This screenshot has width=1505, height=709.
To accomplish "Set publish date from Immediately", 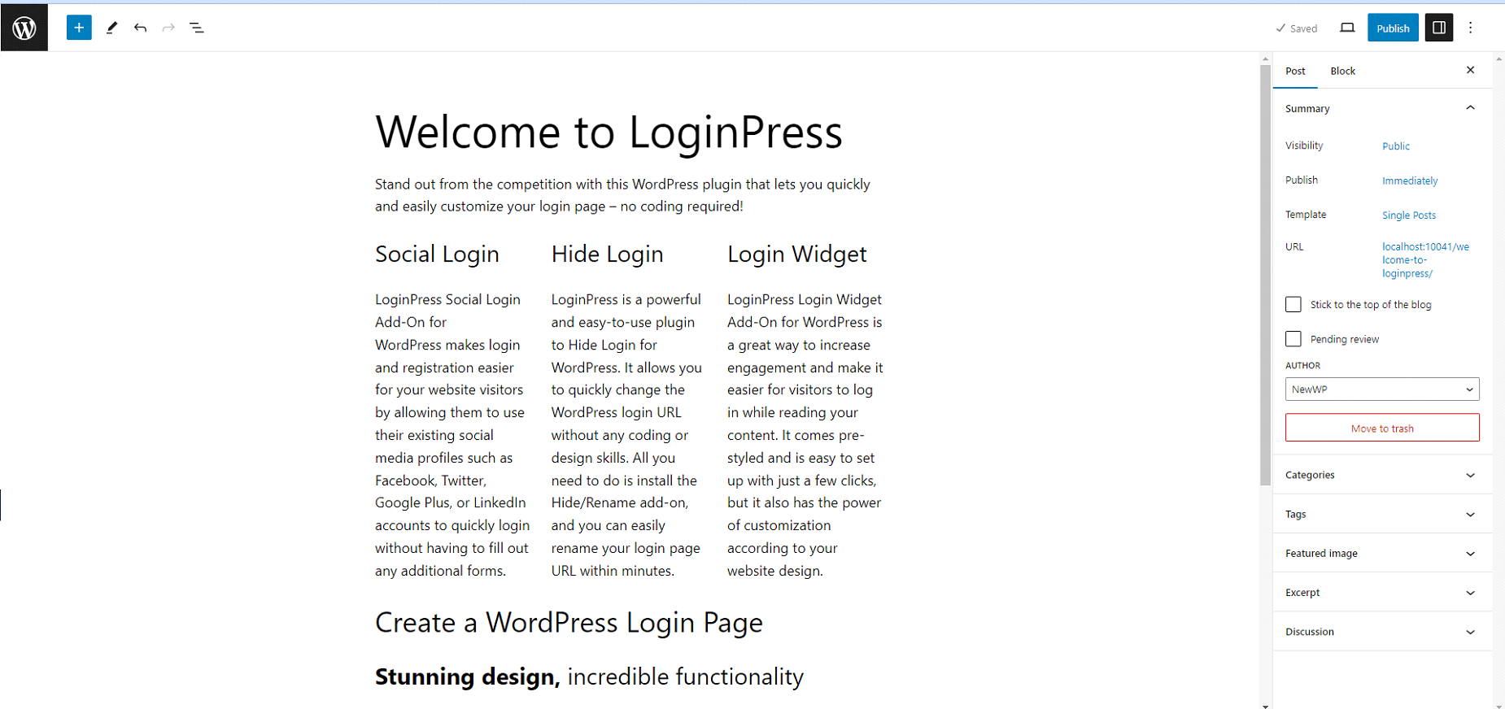I will pos(1410,181).
